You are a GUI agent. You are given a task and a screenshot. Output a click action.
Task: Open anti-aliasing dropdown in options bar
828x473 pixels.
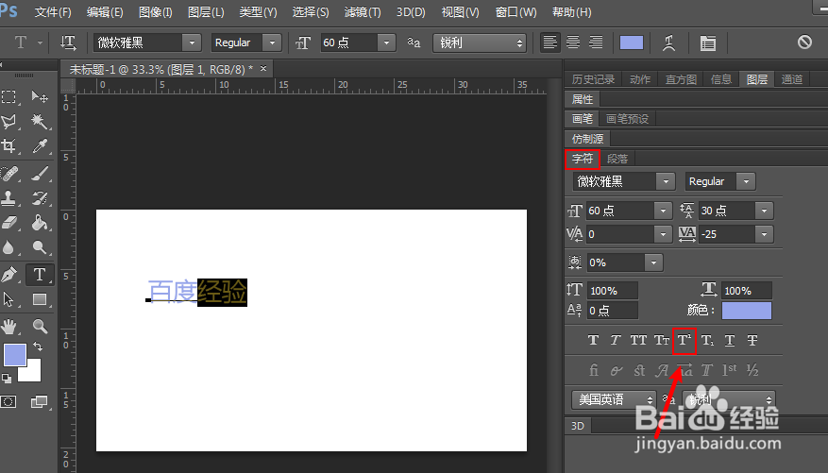pyautogui.click(x=480, y=42)
